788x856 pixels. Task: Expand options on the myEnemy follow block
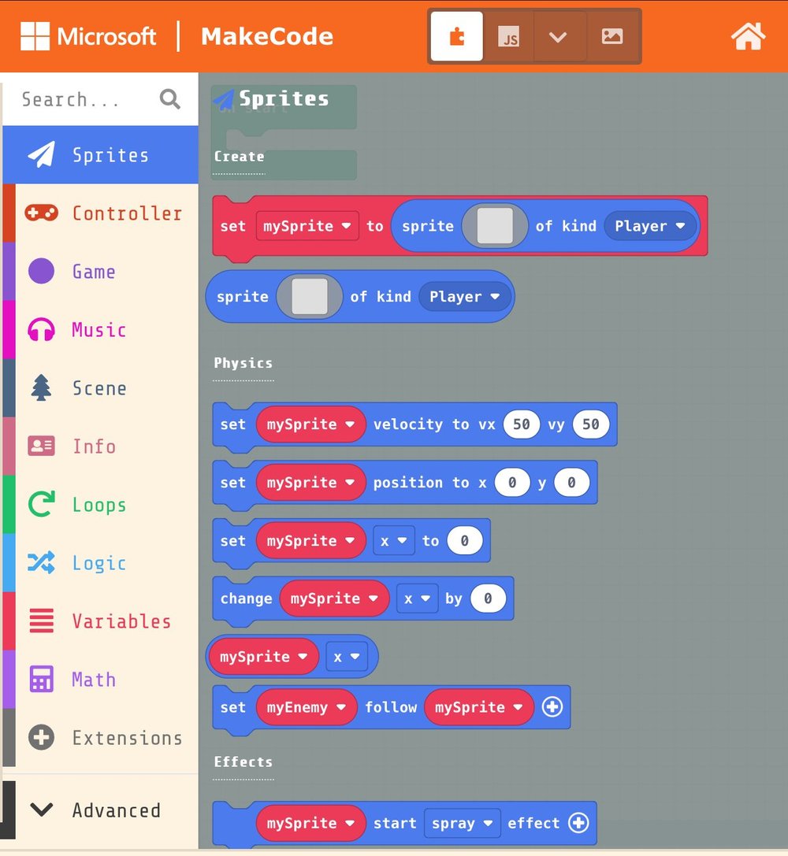(552, 707)
